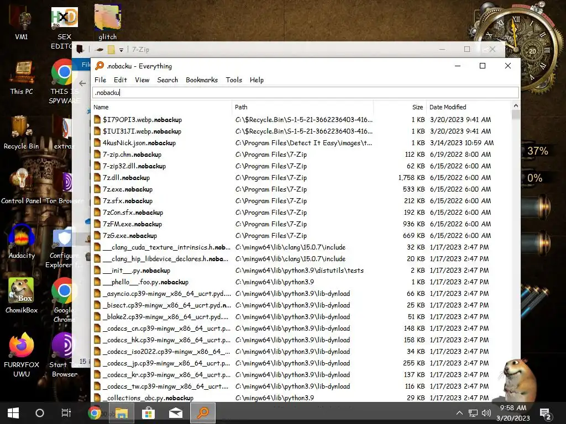Select file 7-zip32.dll.nobackup

134,166
